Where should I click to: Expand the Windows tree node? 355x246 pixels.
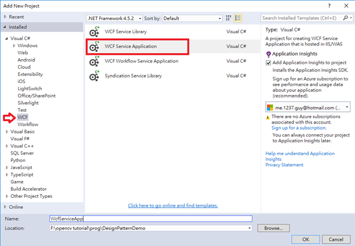pyautogui.click(x=14, y=45)
